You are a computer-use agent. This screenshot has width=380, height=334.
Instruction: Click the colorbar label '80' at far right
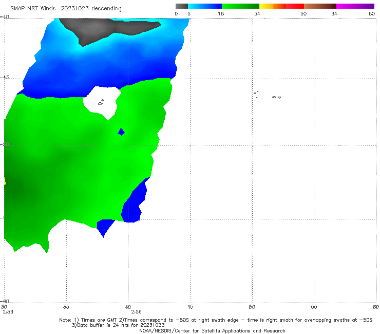(x=372, y=13)
